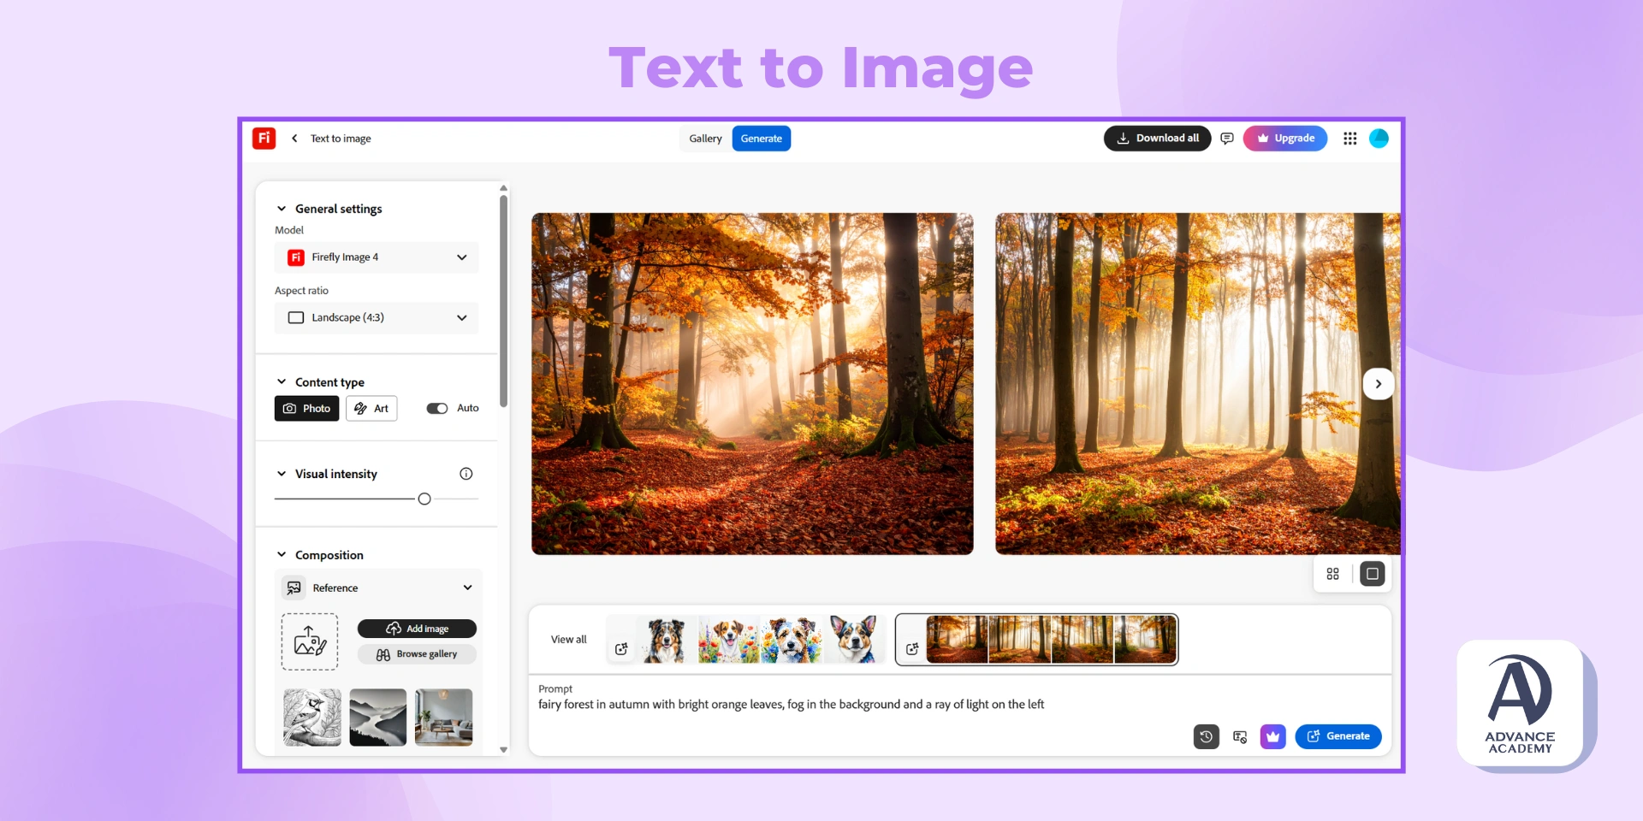This screenshot has width=1643, height=821.
Task: Switch to single image view
Action: tap(1373, 574)
